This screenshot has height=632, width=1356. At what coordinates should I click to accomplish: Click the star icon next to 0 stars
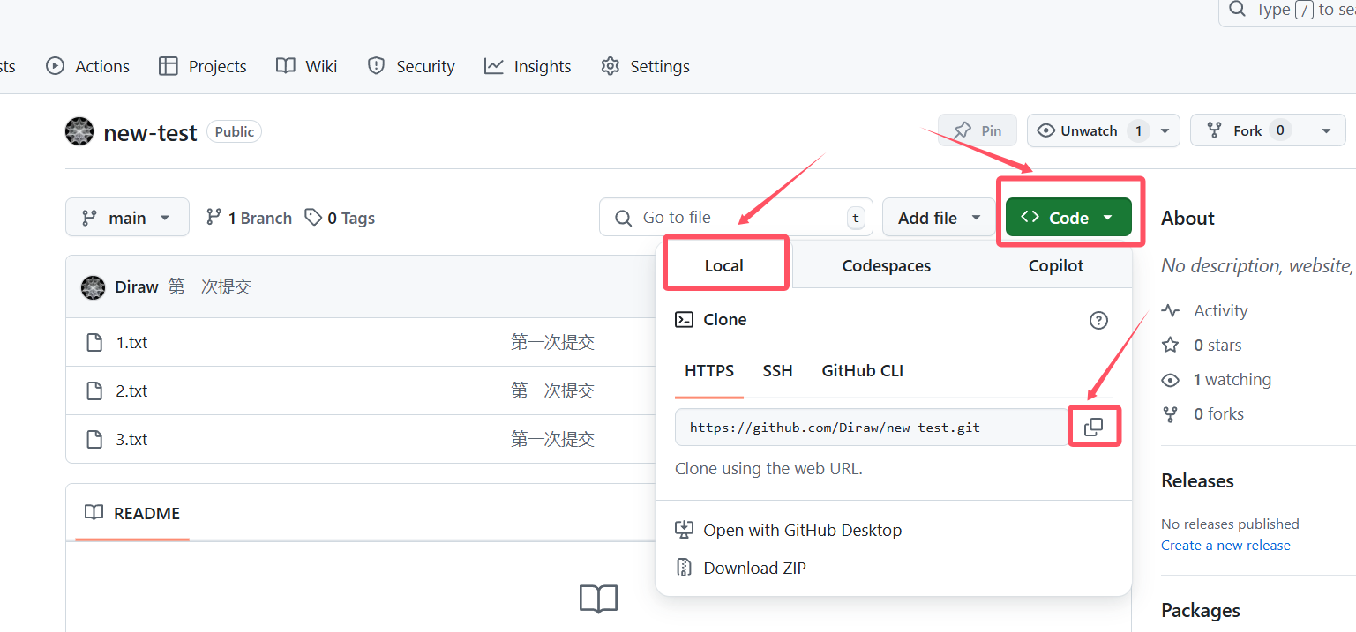(x=1171, y=345)
